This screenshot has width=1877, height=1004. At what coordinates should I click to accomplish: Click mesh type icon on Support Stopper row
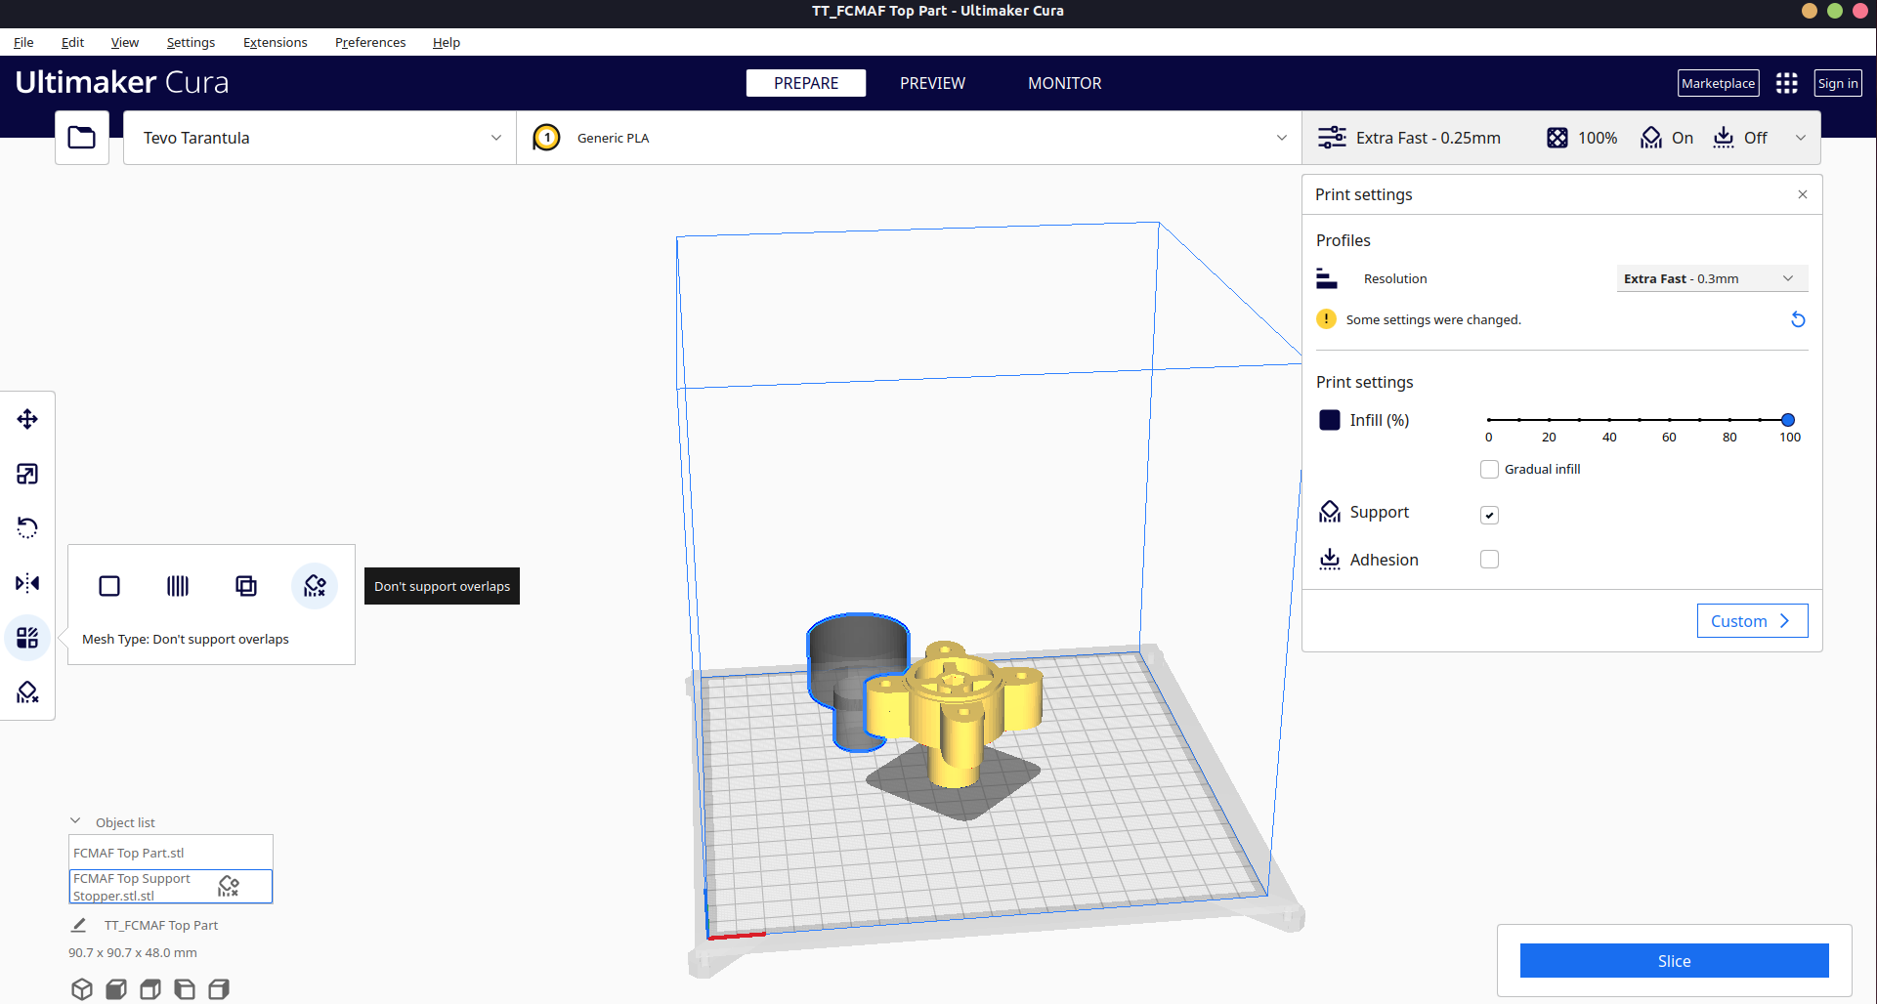click(x=229, y=886)
